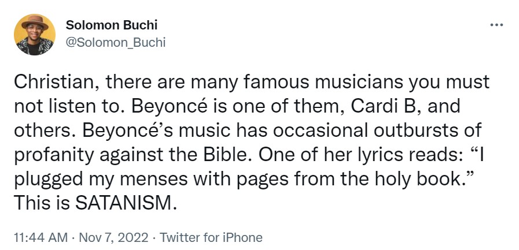Click Solomon Buchi's profile avatar
519x250 pixels.
pyautogui.click(x=35, y=35)
